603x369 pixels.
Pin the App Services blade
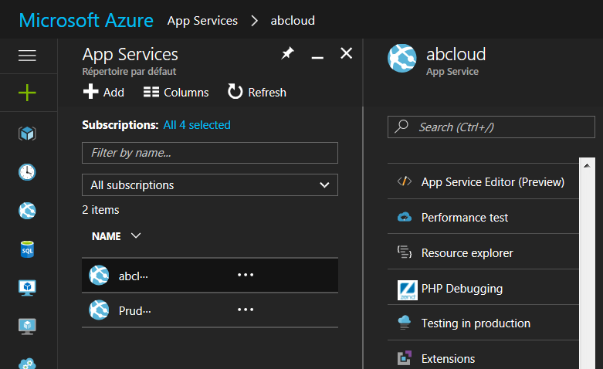[x=287, y=53]
